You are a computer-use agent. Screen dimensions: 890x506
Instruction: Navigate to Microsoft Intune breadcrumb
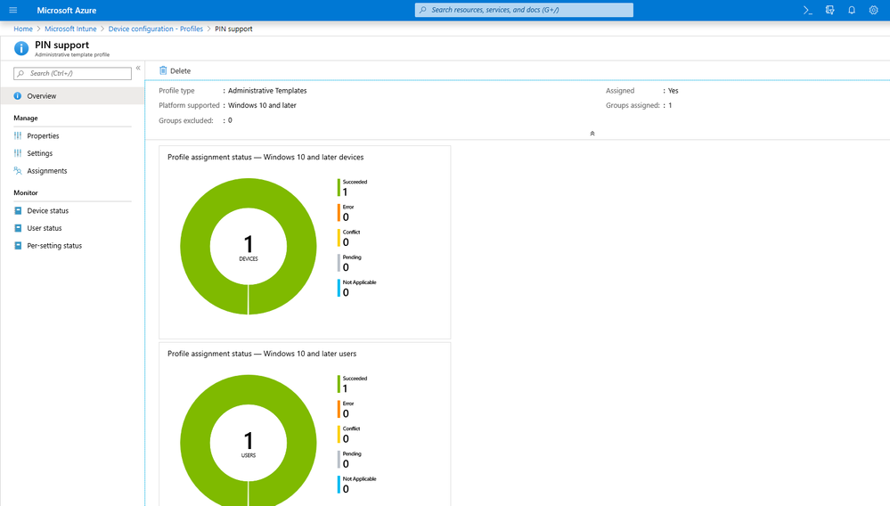pyautogui.click(x=70, y=29)
